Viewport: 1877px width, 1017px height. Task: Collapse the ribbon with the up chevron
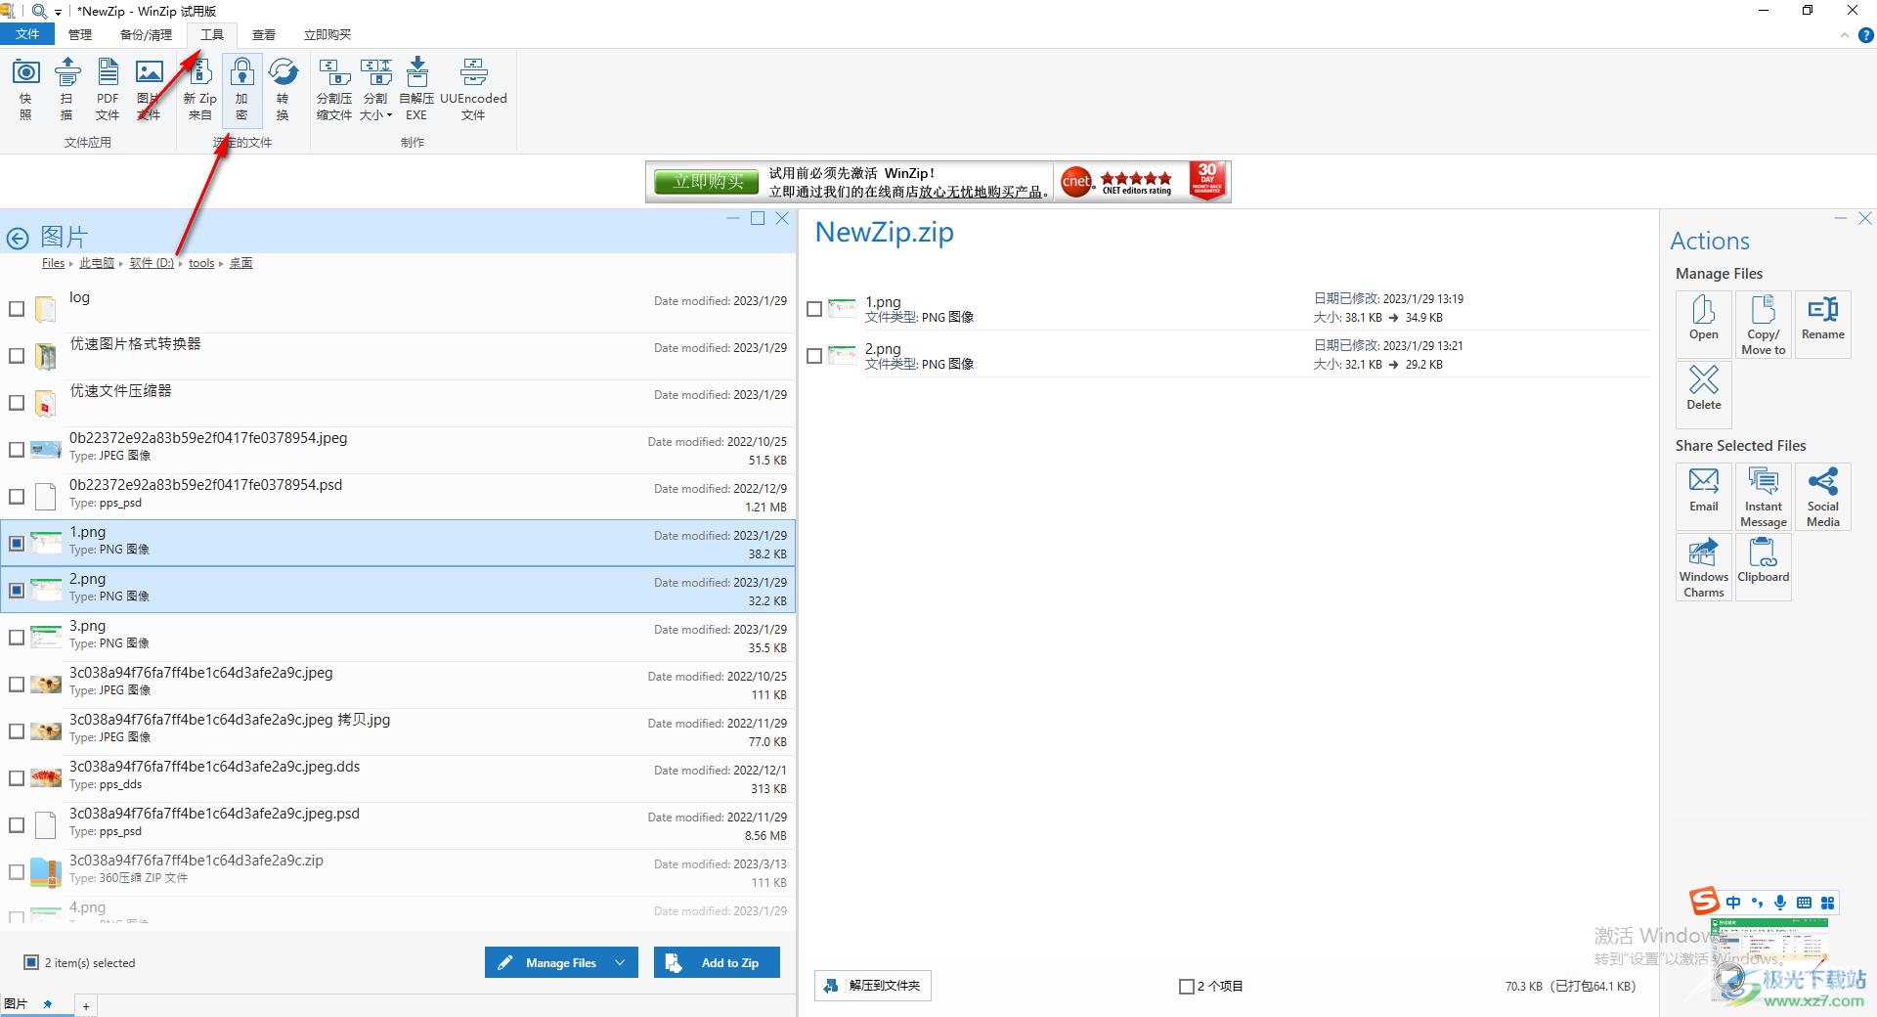coord(1844,35)
